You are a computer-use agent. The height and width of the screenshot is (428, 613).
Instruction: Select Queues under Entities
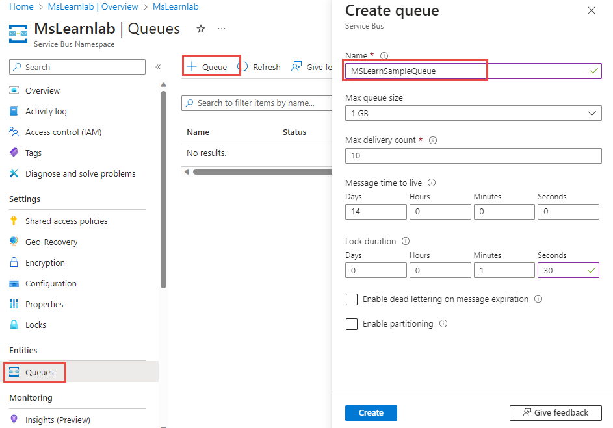tap(40, 372)
